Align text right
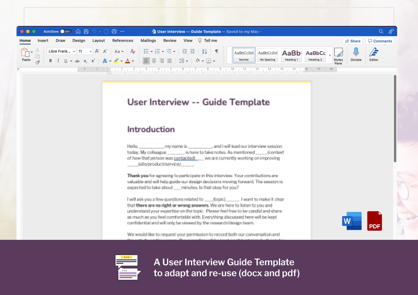418x295 pixels. point(162,61)
